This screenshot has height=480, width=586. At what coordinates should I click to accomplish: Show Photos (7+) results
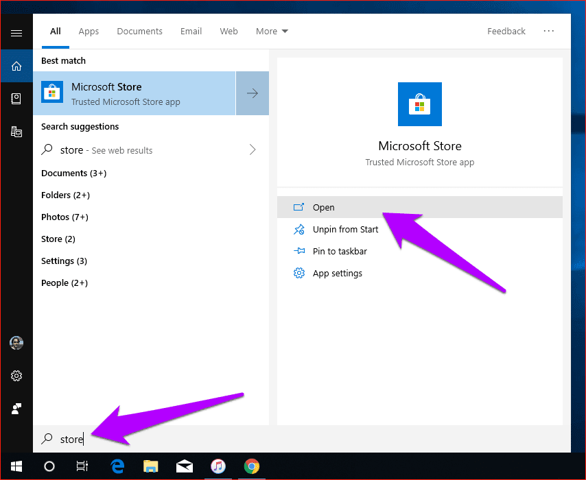(65, 217)
